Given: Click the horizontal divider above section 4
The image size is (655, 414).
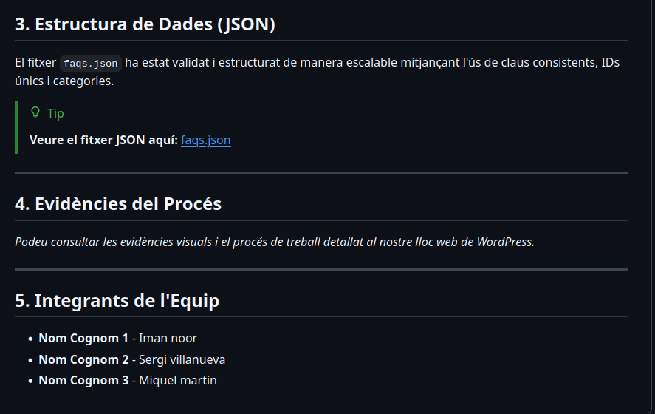Looking at the screenshot, I should click(320, 173).
